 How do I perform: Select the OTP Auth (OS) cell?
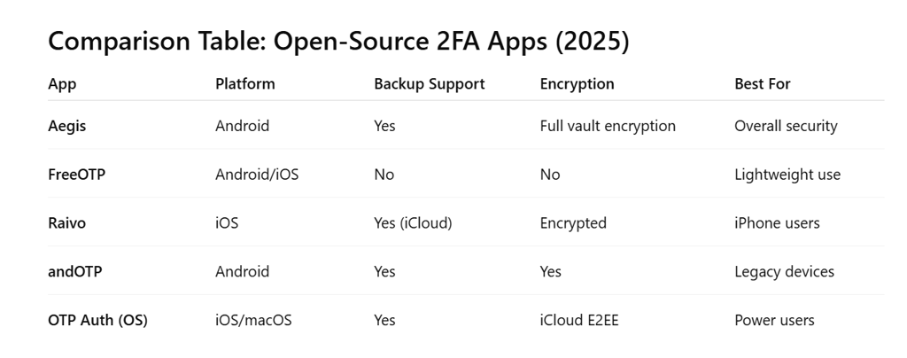[97, 320]
